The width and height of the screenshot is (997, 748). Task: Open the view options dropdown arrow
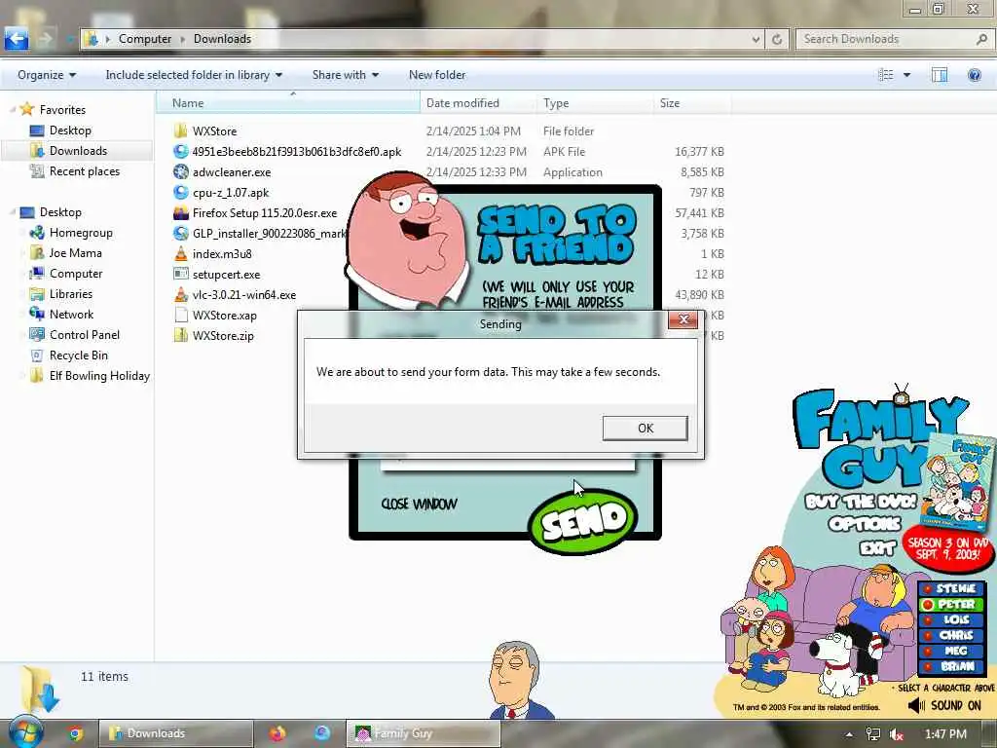906,75
